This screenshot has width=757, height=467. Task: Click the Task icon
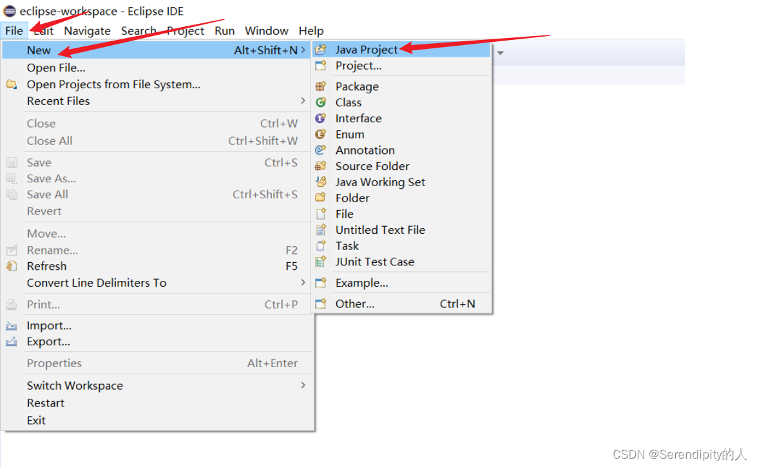click(x=321, y=246)
